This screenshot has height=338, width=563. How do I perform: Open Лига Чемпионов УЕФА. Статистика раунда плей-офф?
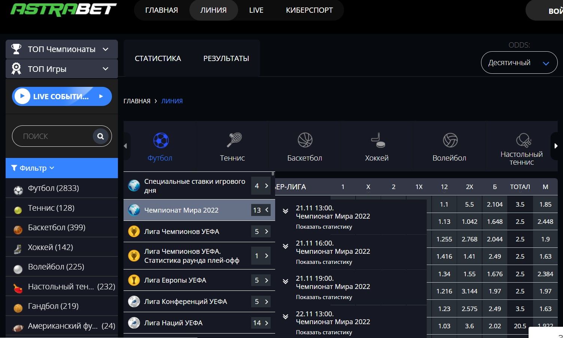[x=199, y=256]
